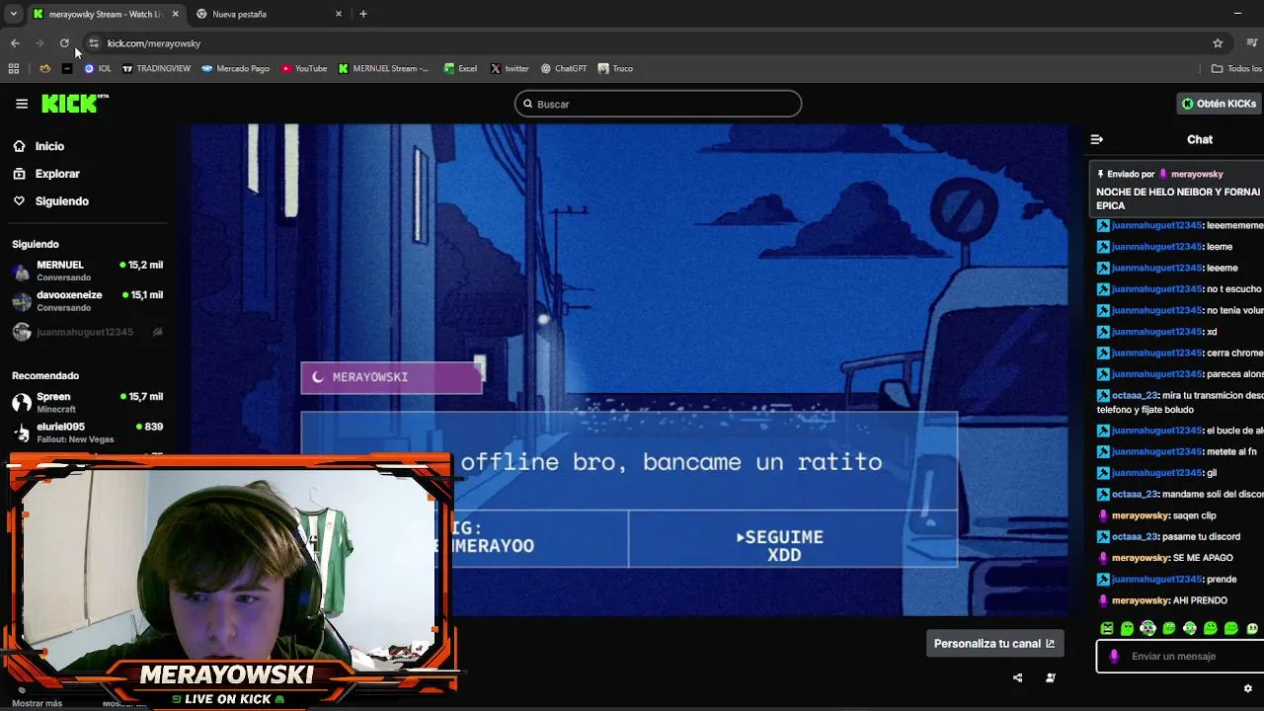1264x711 pixels.
Task: Close the merayowsky Stream tab
Action: (x=176, y=14)
